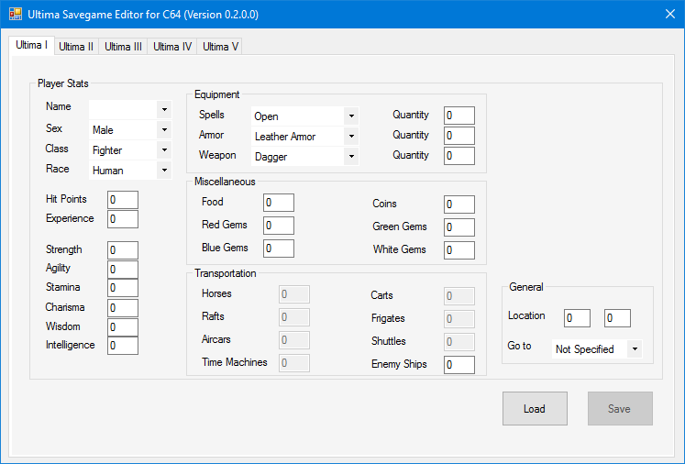Screen dimensions: 685x464
Task: Click the disabled Time Machines field
Action: point(294,363)
